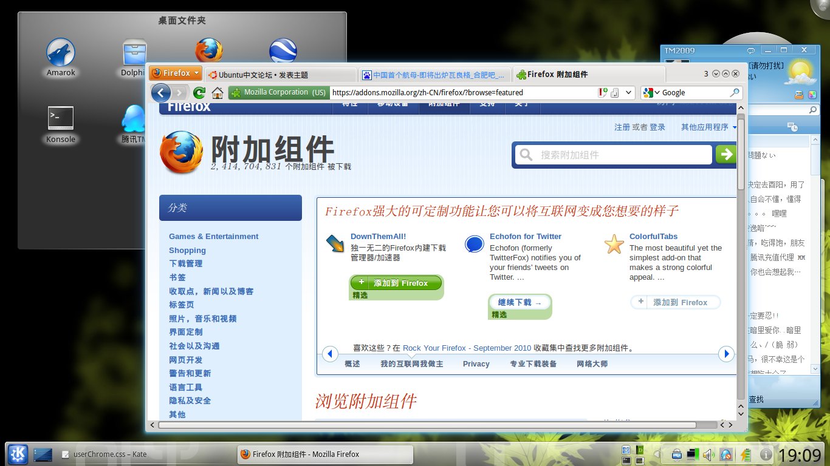Click ColorfulTabs 添加到 Firefox button
This screenshot has height=466, width=830.
click(x=675, y=302)
